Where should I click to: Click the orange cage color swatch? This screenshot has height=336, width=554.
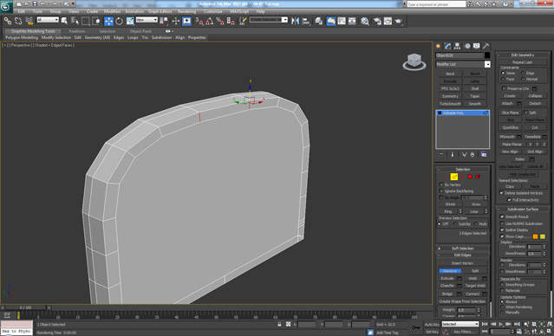pyautogui.click(x=535, y=236)
